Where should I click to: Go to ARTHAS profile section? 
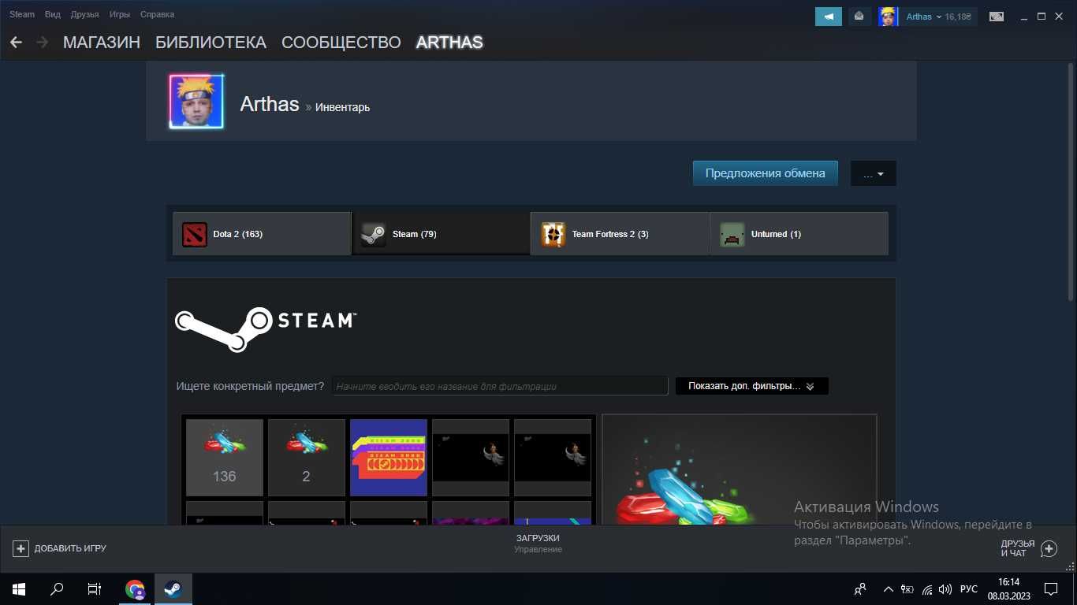[449, 43]
